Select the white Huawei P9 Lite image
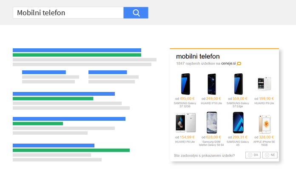This screenshot has width=296, height=172. click(x=264, y=83)
